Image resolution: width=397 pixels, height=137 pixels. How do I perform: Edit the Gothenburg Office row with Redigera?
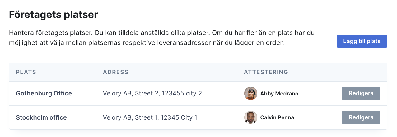point(361,93)
